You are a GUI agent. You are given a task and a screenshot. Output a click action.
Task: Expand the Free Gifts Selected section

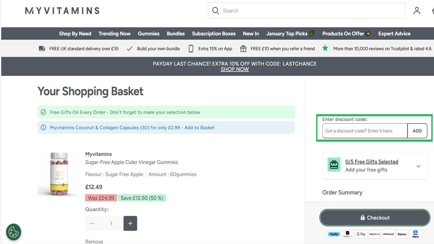pos(418,166)
